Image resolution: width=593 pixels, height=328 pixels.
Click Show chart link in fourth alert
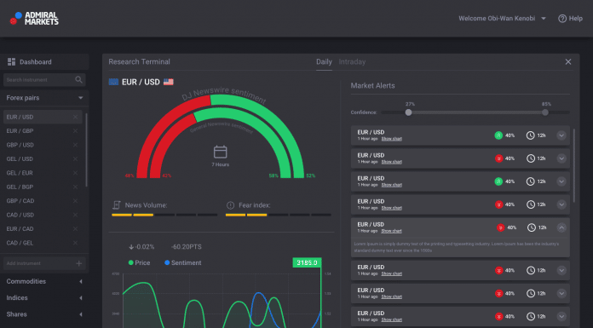[391, 208]
